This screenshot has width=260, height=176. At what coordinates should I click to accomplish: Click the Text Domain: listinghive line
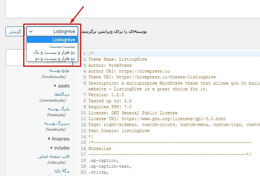click(x=119, y=131)
